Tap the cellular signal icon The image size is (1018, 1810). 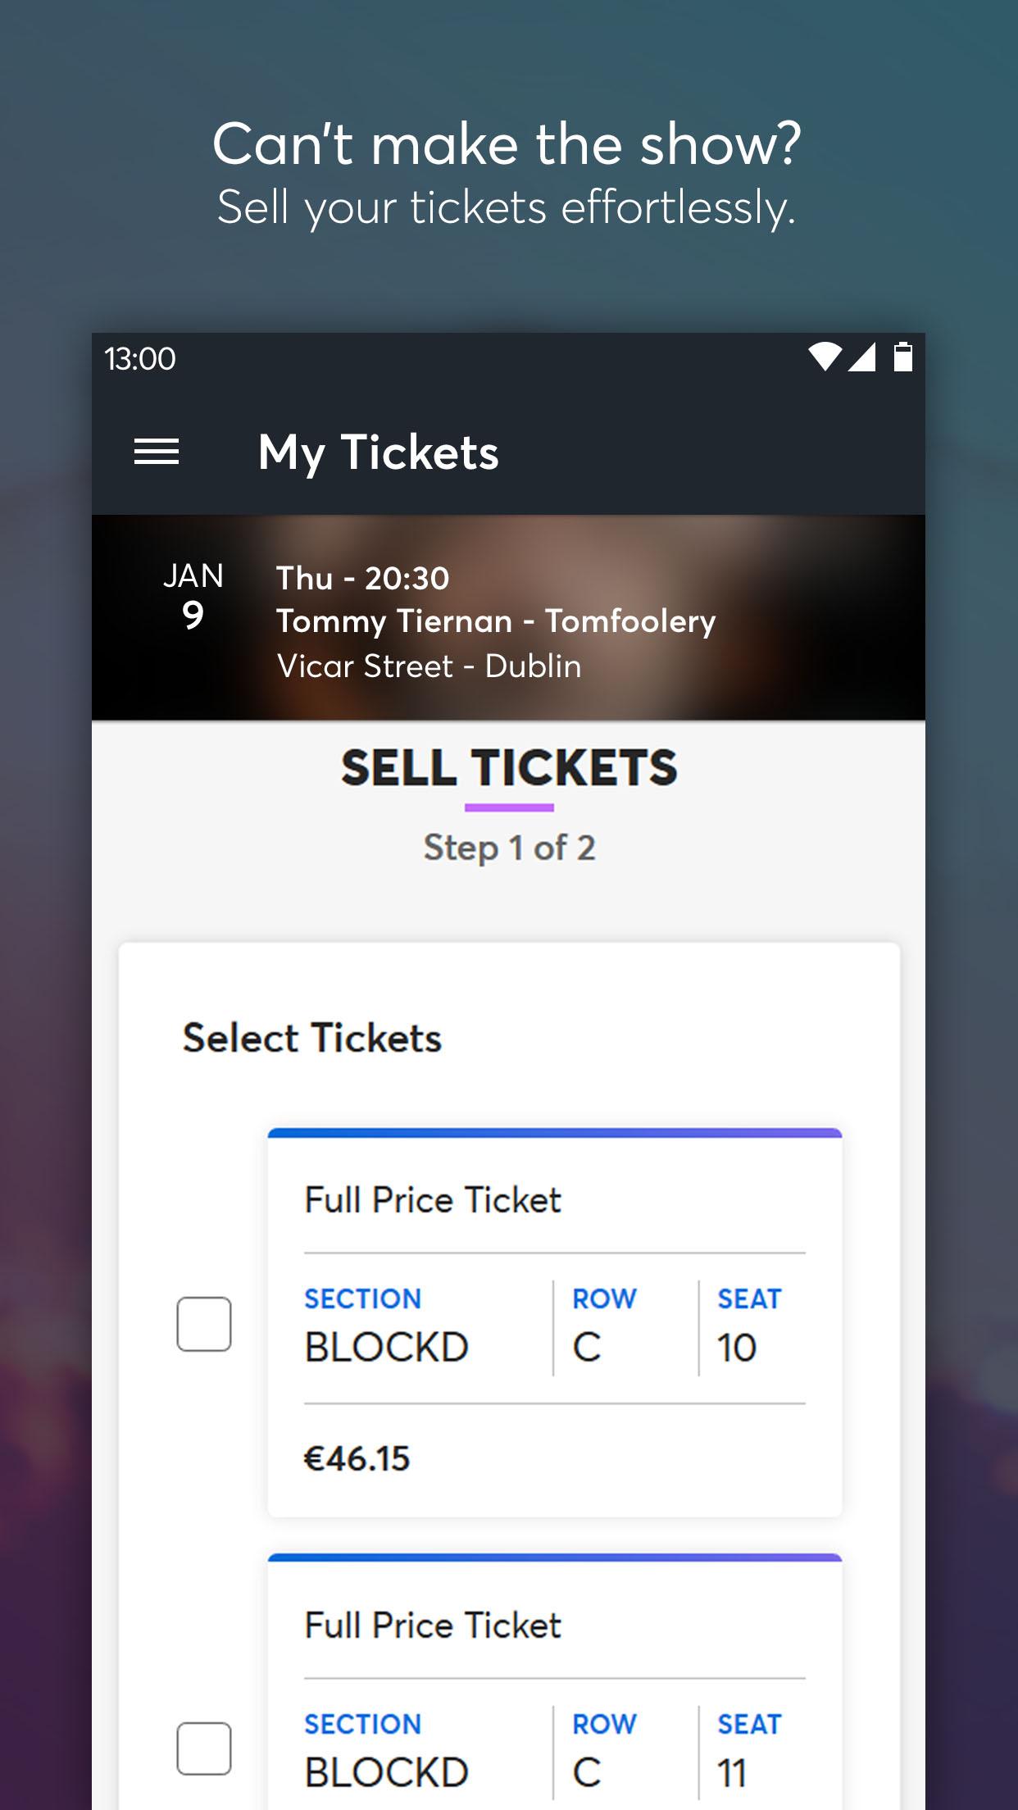pyautogui.click(x=861, y=357)
